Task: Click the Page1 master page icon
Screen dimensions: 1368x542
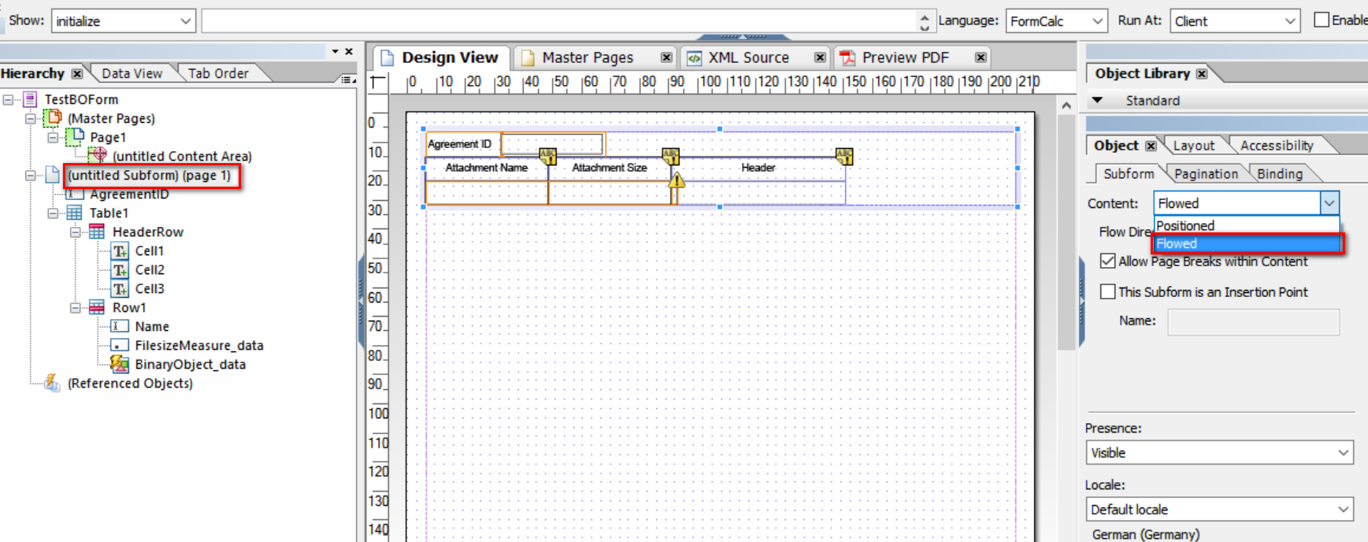Action: click(75, 136)
